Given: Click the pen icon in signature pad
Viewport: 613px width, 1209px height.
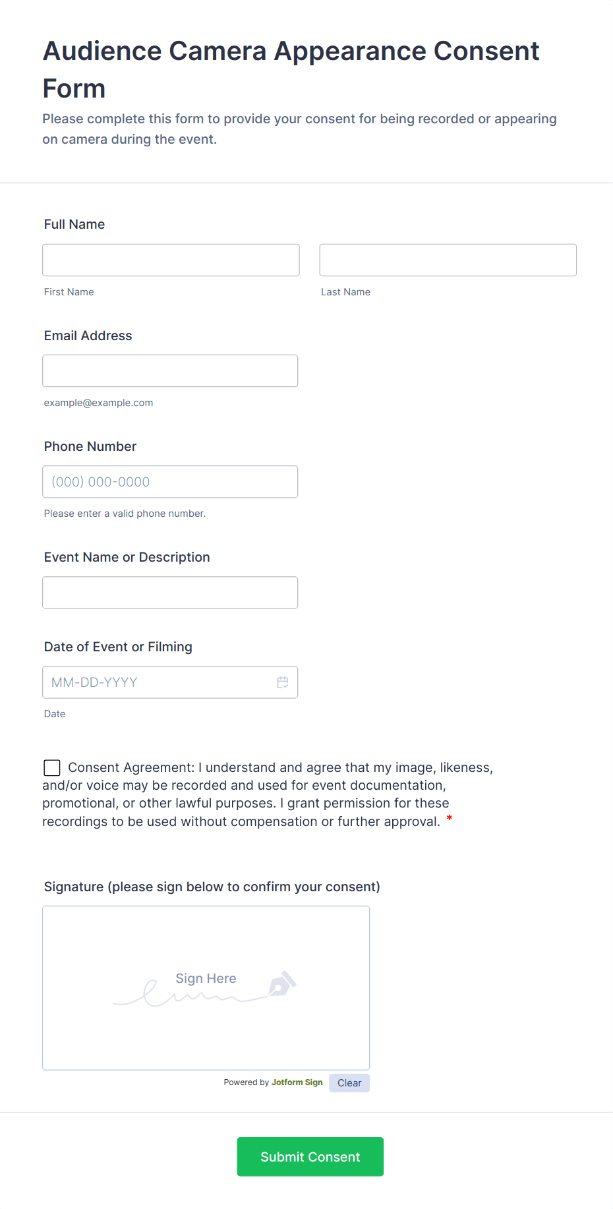Looking at the screenshot, I should 282,984.
